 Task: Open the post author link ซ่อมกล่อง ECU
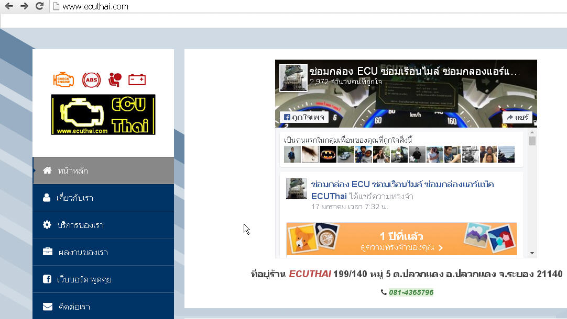click(402, 190)
